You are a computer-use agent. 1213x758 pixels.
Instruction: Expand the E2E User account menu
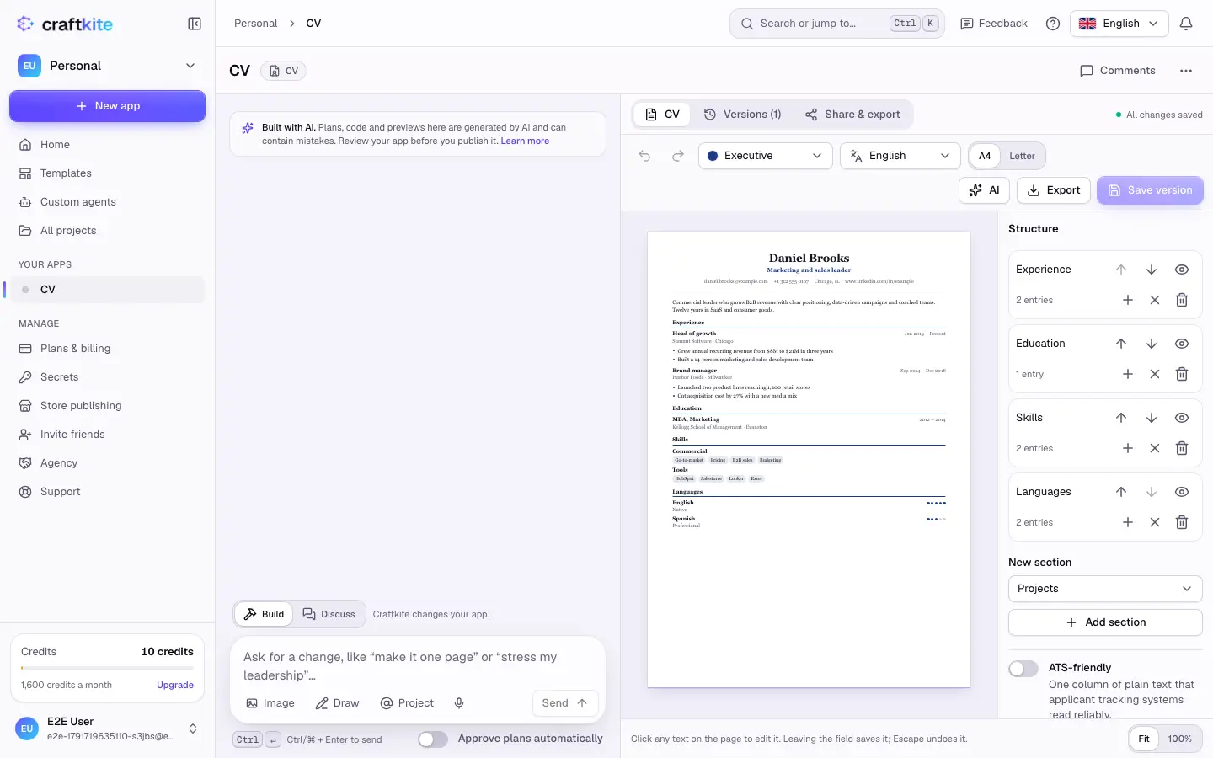(107, 729)
